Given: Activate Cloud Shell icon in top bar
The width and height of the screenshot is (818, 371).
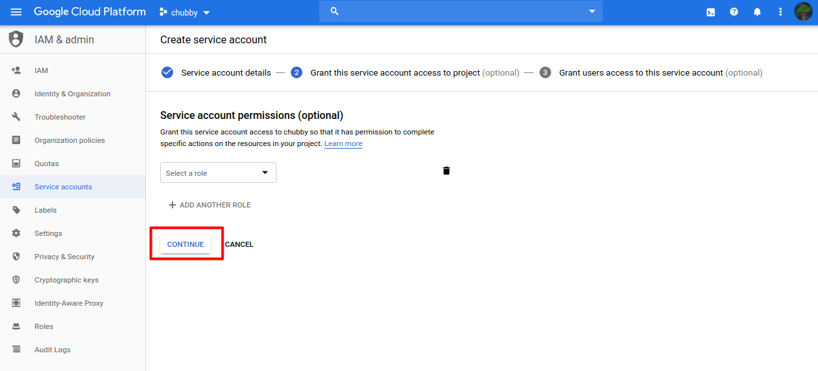Looking at the screenshot, I should point(711,12).
